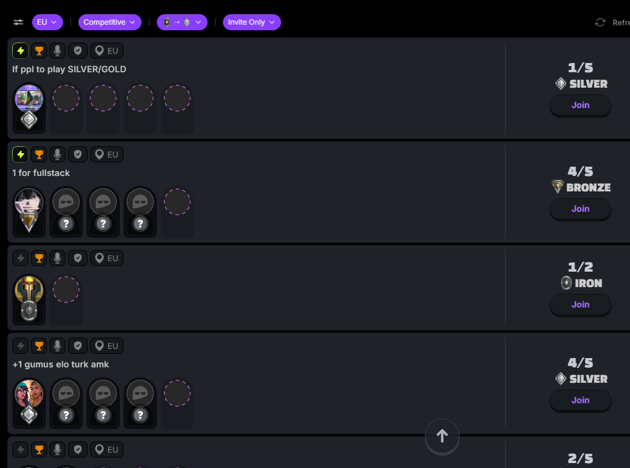
Task: Open the Competitive game mode dropdown
Action: (x=110, y=22)
